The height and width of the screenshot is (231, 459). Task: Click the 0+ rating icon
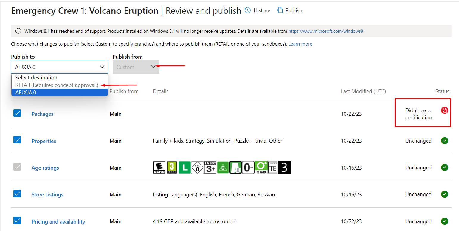coord(249,168)
